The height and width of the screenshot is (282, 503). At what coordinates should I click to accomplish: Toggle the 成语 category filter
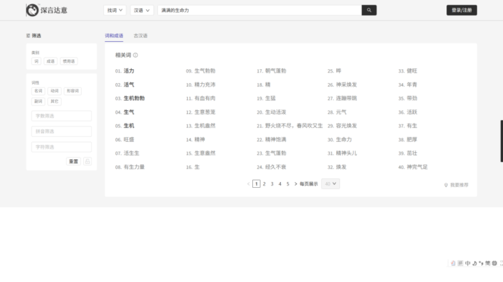50,61
